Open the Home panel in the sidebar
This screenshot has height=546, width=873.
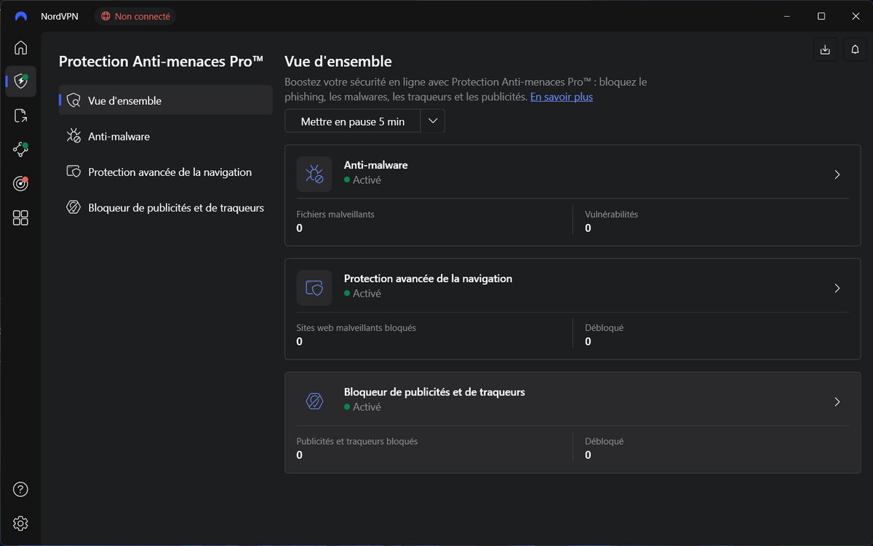[20, 47]
